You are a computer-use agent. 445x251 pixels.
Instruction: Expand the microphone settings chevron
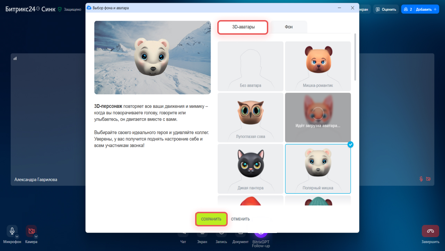coord(17,236)
